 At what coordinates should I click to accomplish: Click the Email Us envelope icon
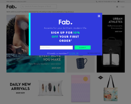[118, 2]
